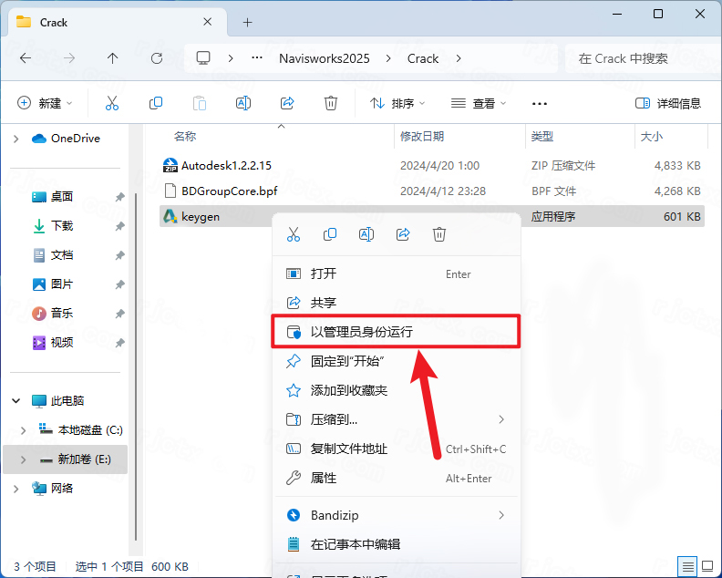Screen dimensions: 722x578
Task: Choose Share (共享) in context menu
Action: click(397, 303)
